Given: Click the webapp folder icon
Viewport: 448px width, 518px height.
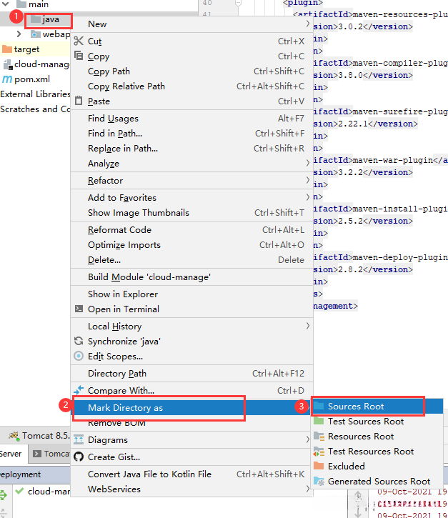Looking at the screenshot, I should [x=35, y=34].
